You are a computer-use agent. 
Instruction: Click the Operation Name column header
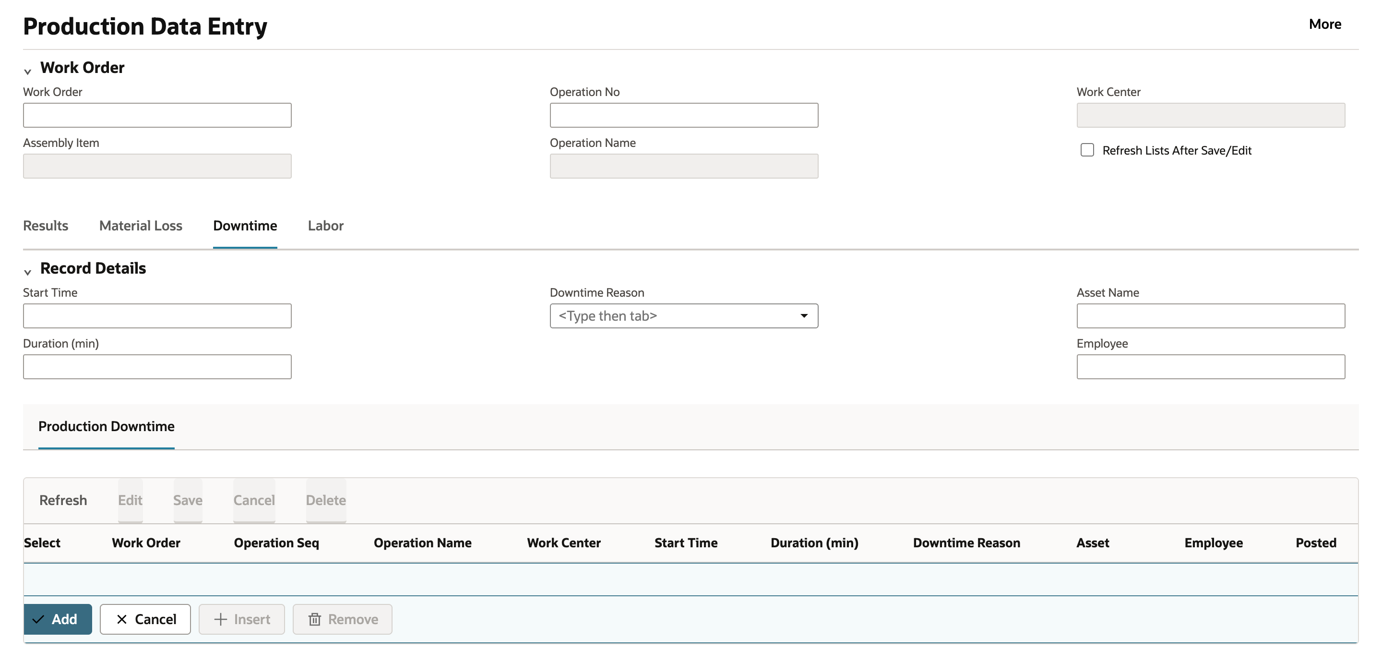tap(423, 542)
